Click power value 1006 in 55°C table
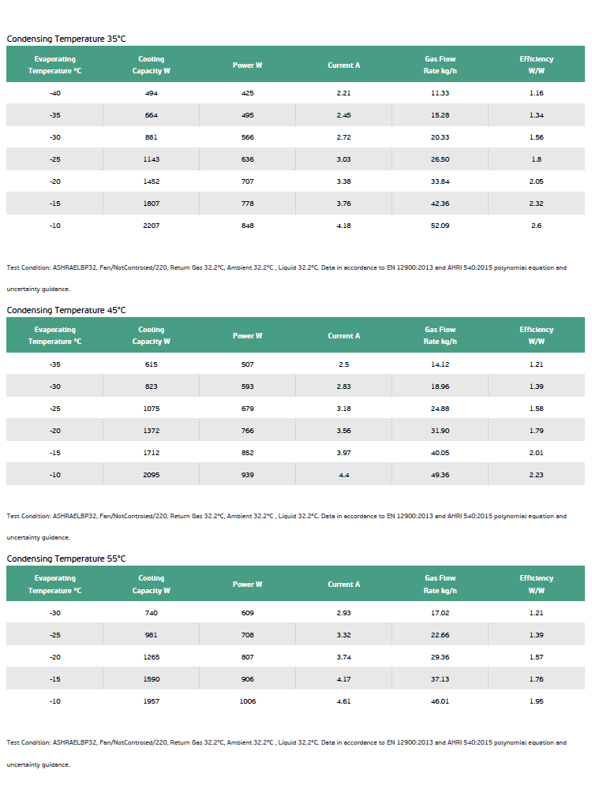Viewport: 592px width, 807px height. [x=247, y=701]
